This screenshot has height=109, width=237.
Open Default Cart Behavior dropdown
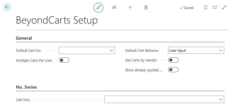click(x=196, y=50)
